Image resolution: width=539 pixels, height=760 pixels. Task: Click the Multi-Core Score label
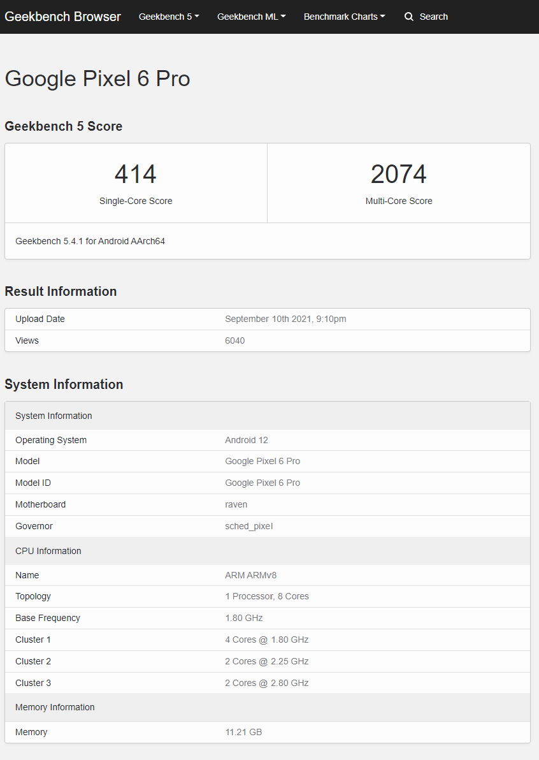pos(399,201)
